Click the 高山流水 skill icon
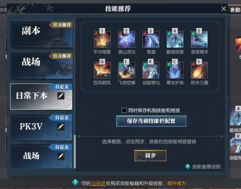 pyautogui.click(x=126, y=39)
